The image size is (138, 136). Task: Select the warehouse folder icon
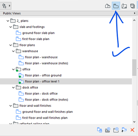[x=18, y=51]
